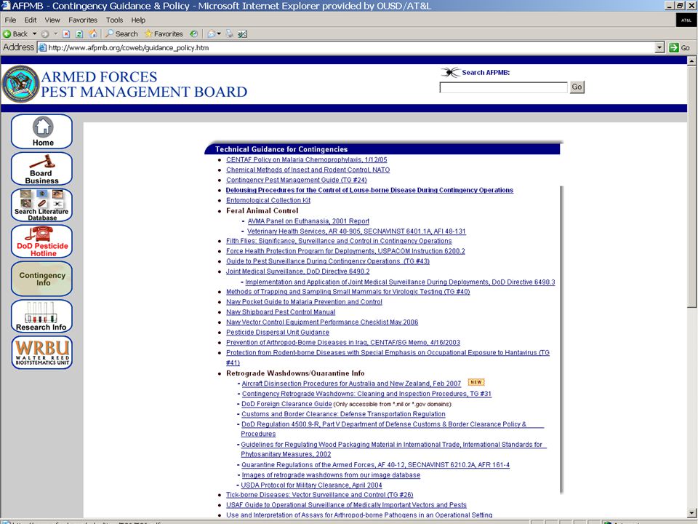Screen dimensions: 698x524
Task: Open Aircraft Disinsection Procedures for Australia link
Action: click(x=351, y=384)
